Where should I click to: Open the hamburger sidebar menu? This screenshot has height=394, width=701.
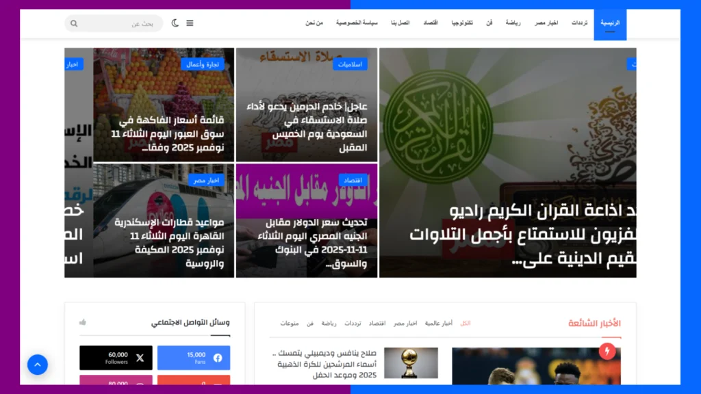click(x=190, y=23)
